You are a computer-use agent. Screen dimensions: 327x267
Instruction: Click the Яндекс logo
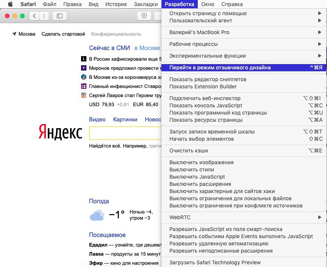[x=61, y=132]
